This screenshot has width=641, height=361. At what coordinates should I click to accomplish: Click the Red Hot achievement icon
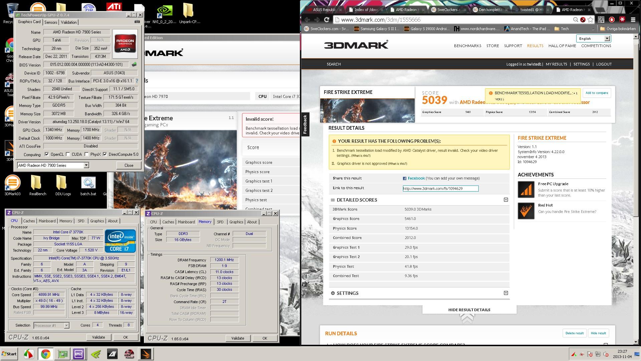[x=526, y=211]
